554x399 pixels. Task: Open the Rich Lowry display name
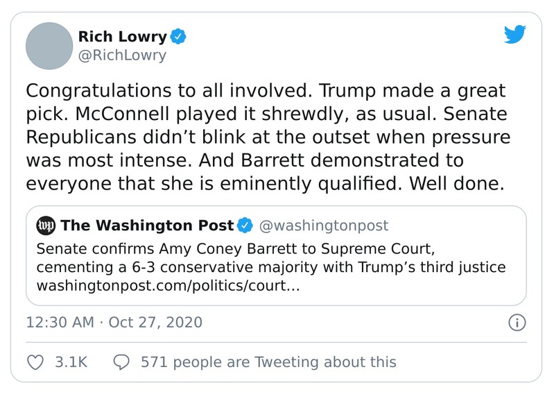coord(123,37)
